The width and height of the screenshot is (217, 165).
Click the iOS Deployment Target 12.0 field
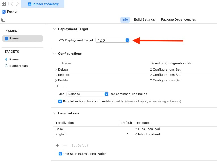(x=113, y=40)
